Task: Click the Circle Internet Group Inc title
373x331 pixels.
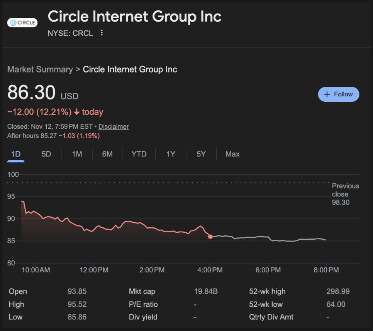Action: [134, 17]
